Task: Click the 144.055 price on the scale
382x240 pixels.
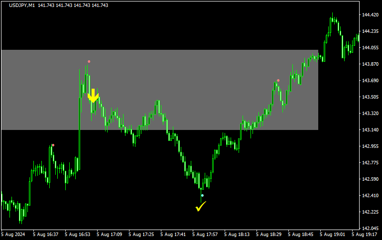Action: click(x=369, y=48)
